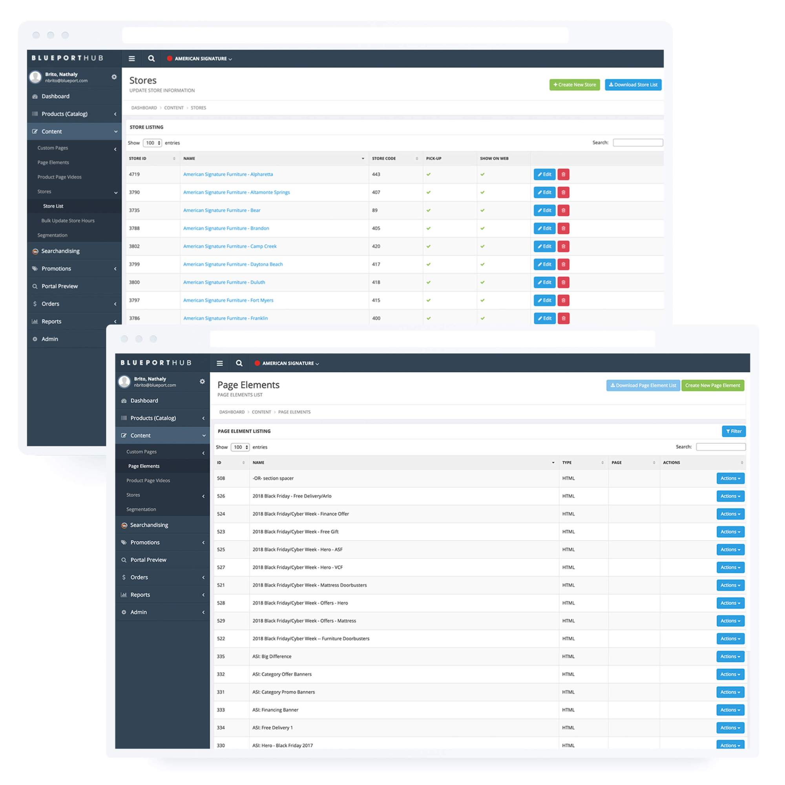Open Actions dropdown for element 526

(x=730, y=496)
